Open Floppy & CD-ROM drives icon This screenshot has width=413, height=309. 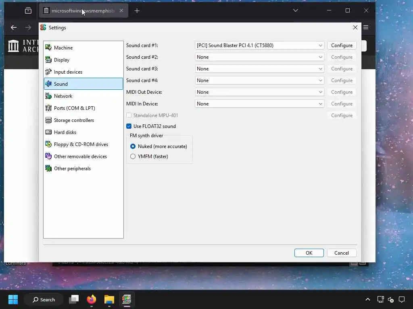(x=48, y=144)
